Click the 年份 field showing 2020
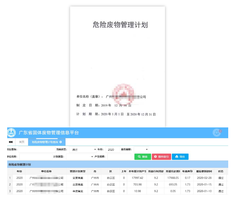 point(113,149)
